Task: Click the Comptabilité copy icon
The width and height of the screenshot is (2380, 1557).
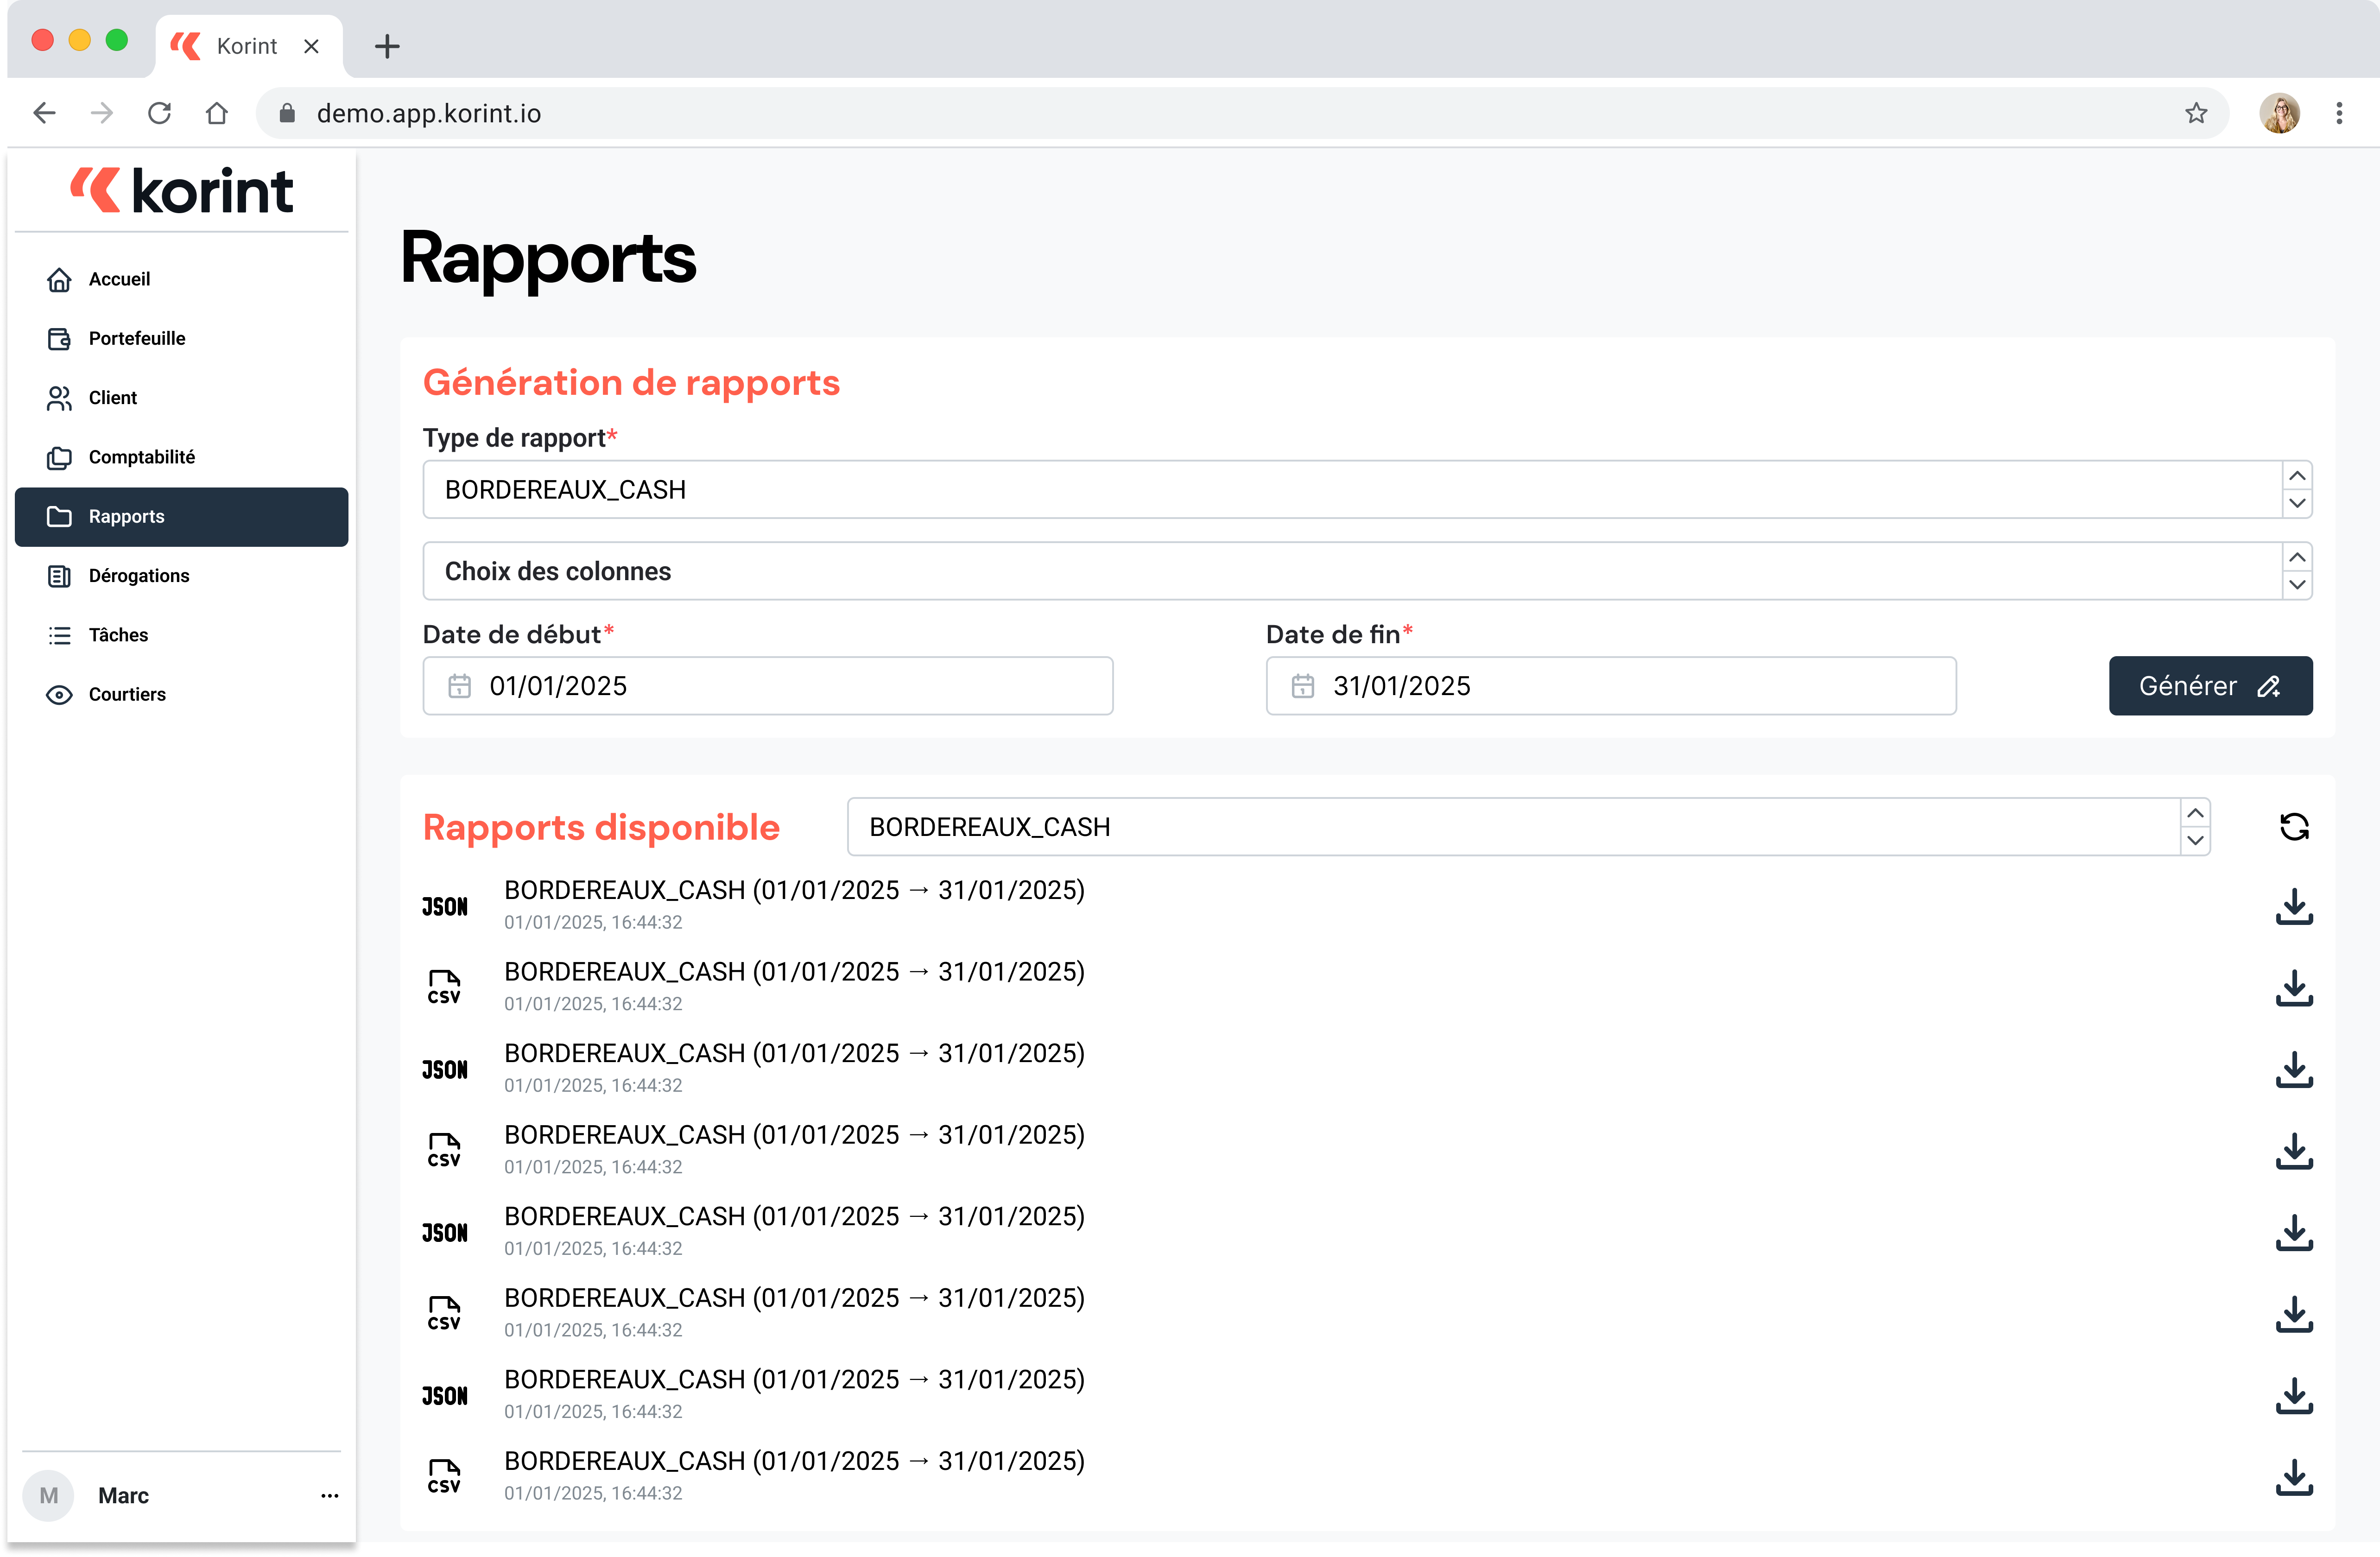Action: tap(59, 457)
